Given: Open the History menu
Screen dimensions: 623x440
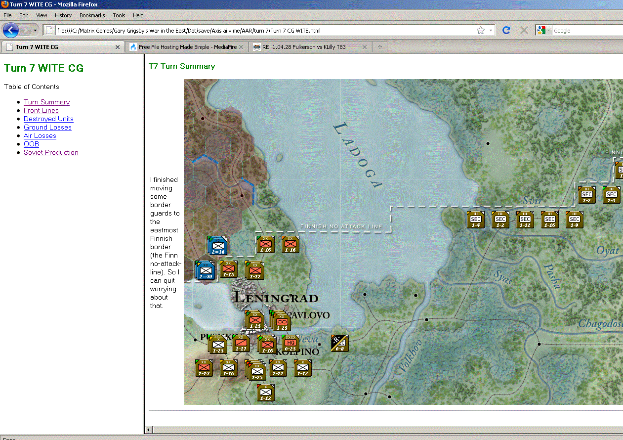Looking at the screenshot, I should [x=63, y=15].
